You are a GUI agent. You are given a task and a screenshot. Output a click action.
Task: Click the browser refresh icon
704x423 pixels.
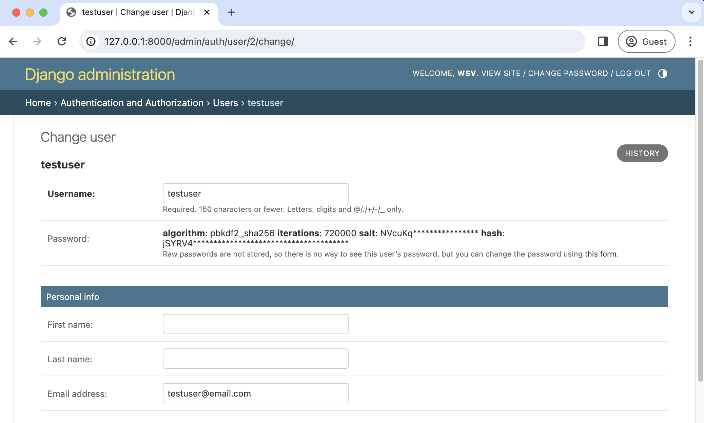pos(61,41)
